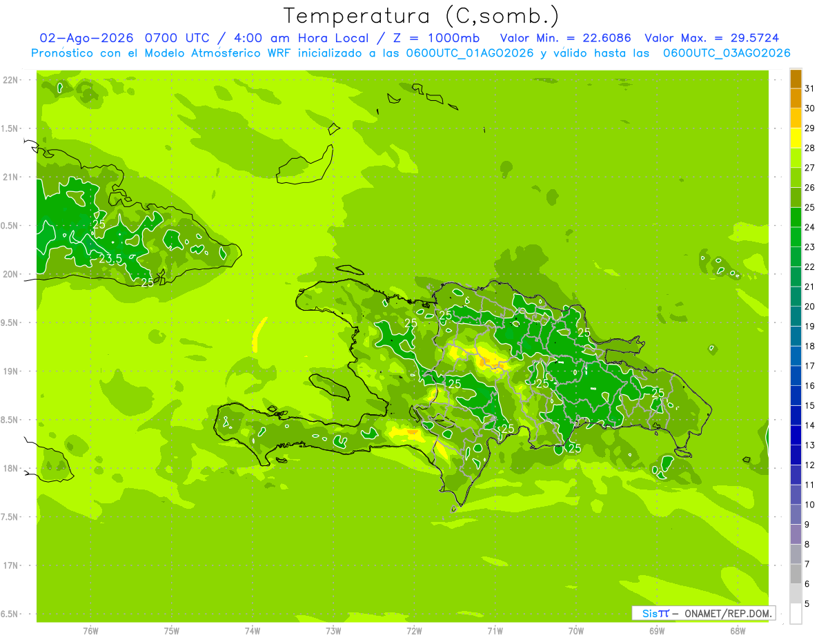
Task: Select the date text "02-Ago-2026"
Action: click(87, 38)
